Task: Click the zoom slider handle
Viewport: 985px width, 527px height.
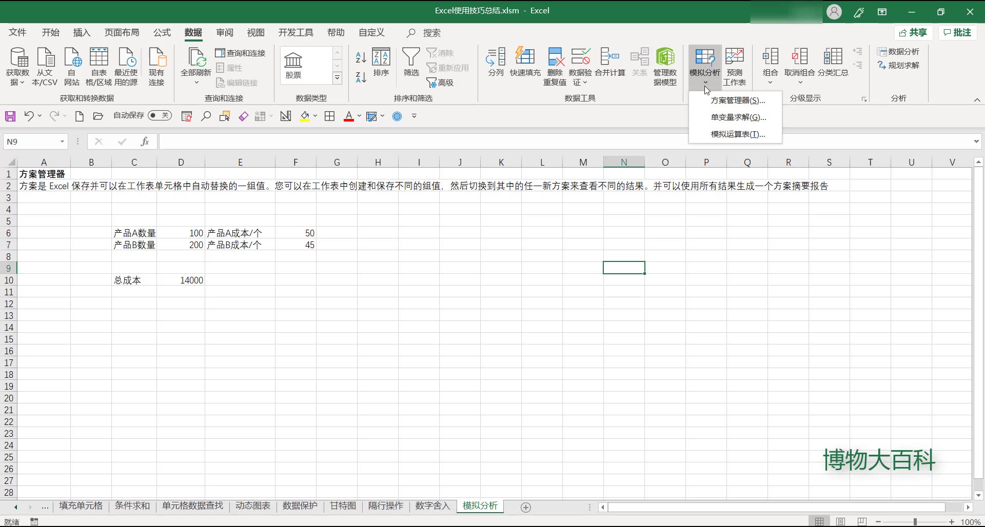Action: [x=915, y=522]
